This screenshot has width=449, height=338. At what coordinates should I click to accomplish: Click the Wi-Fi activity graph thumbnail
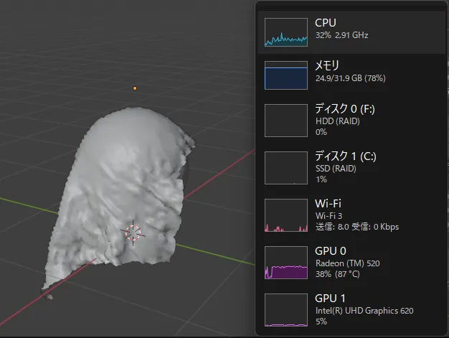[286, 215]
